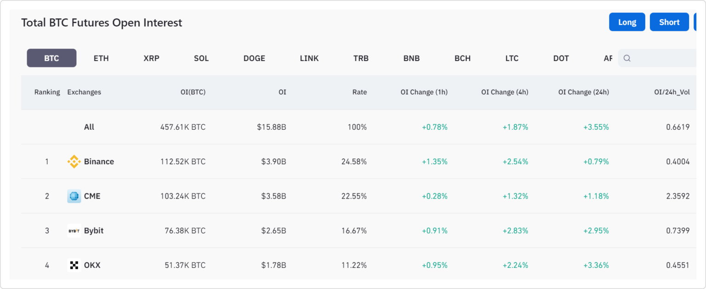Show LINK futures open interest
The height and width of the screenshot is (289, 706).
(x=309, y=58)
